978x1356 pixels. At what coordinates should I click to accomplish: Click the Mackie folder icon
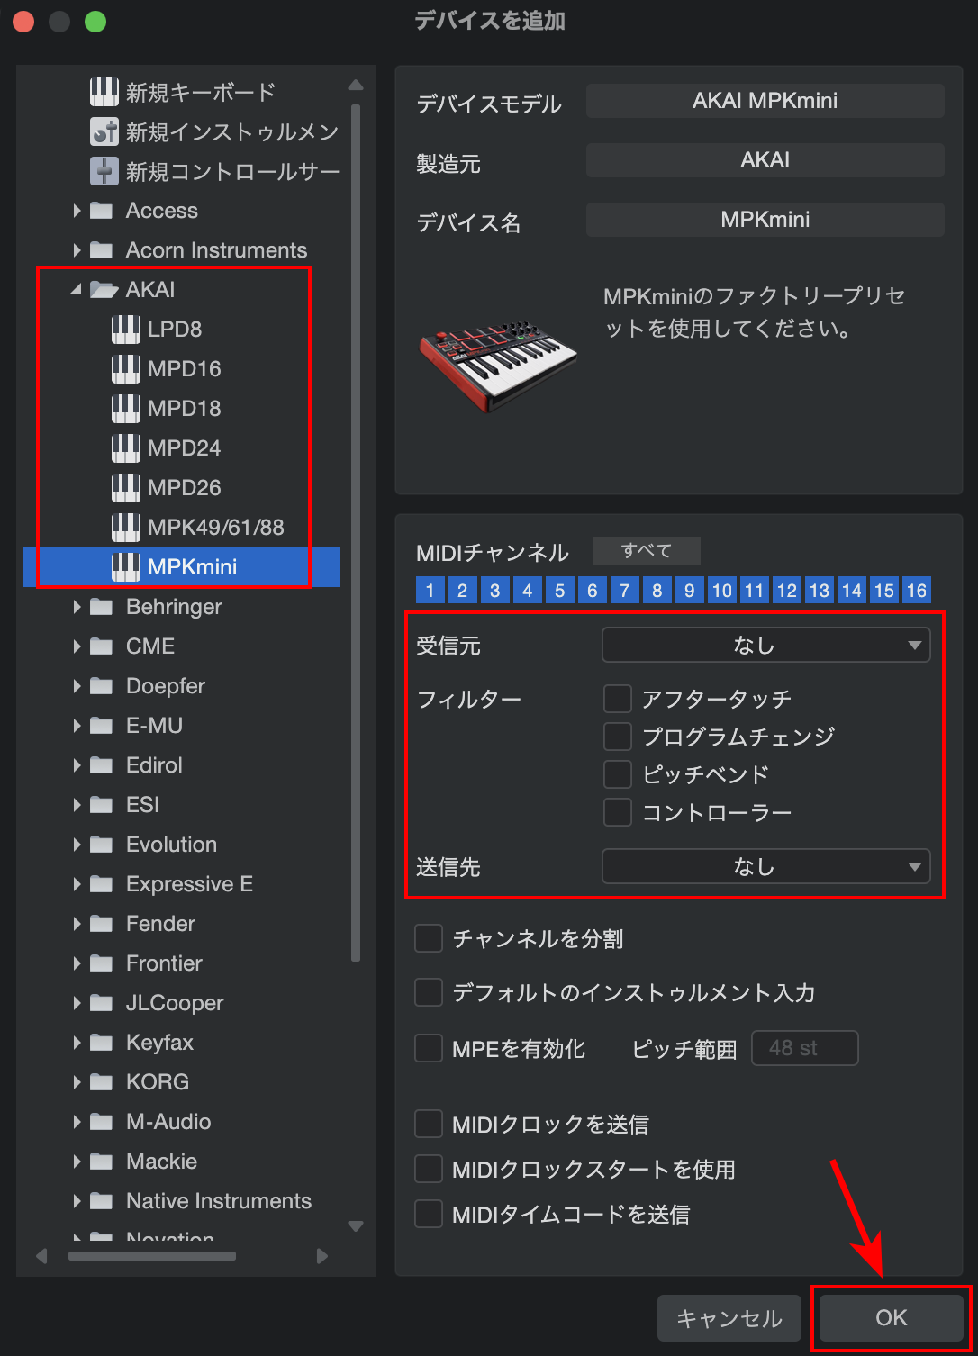pos(102,1162)
